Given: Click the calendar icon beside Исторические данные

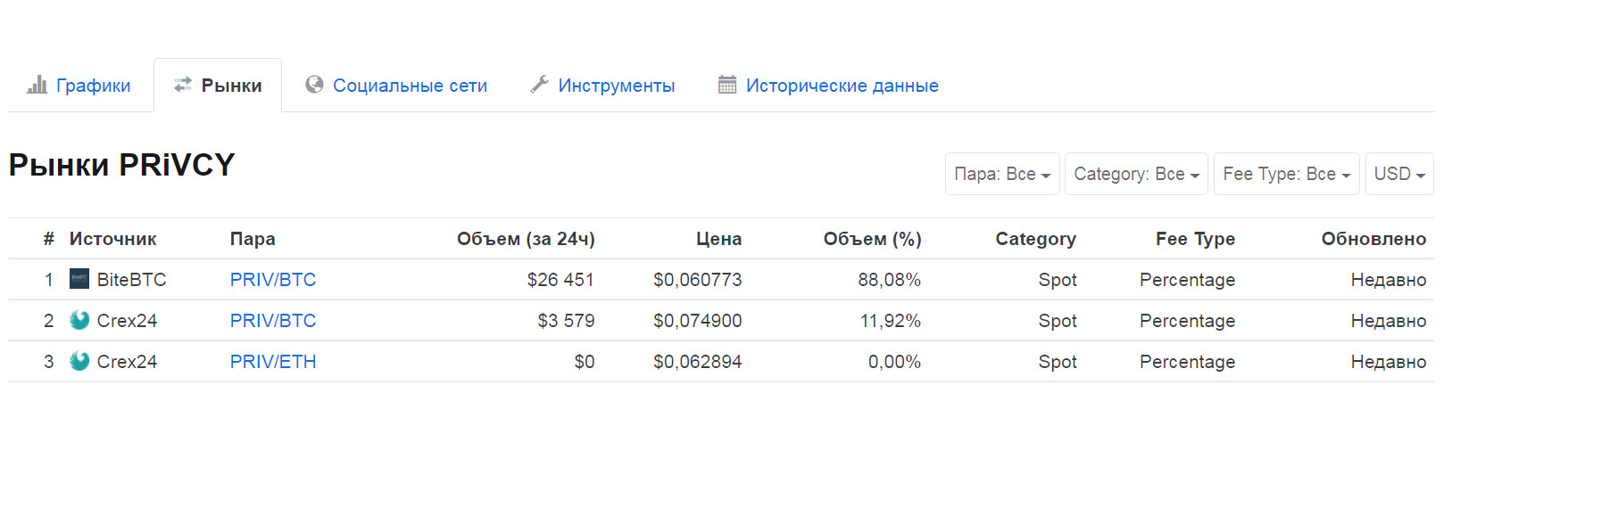Looking at the screenshot, I should [x=727, y=85].
